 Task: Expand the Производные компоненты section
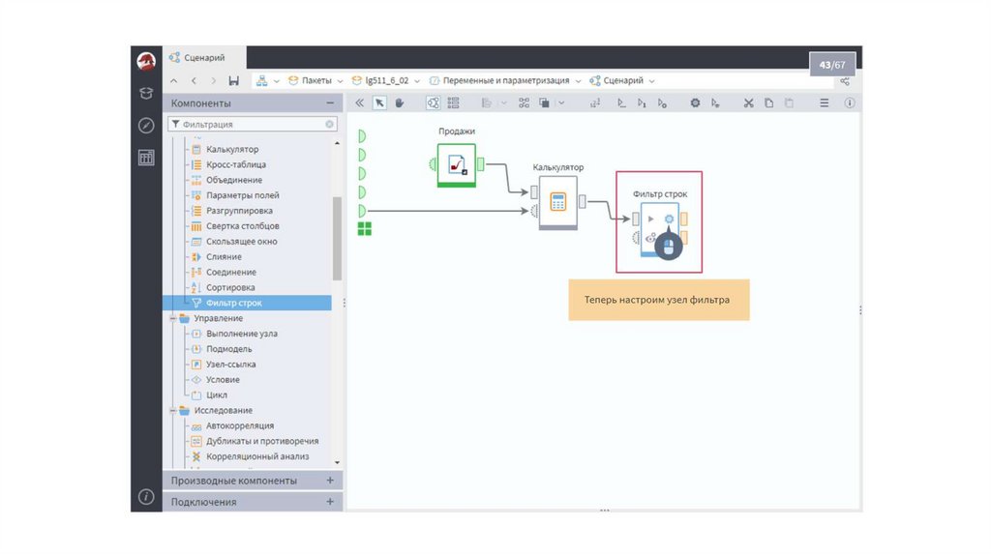pos(330,481)
